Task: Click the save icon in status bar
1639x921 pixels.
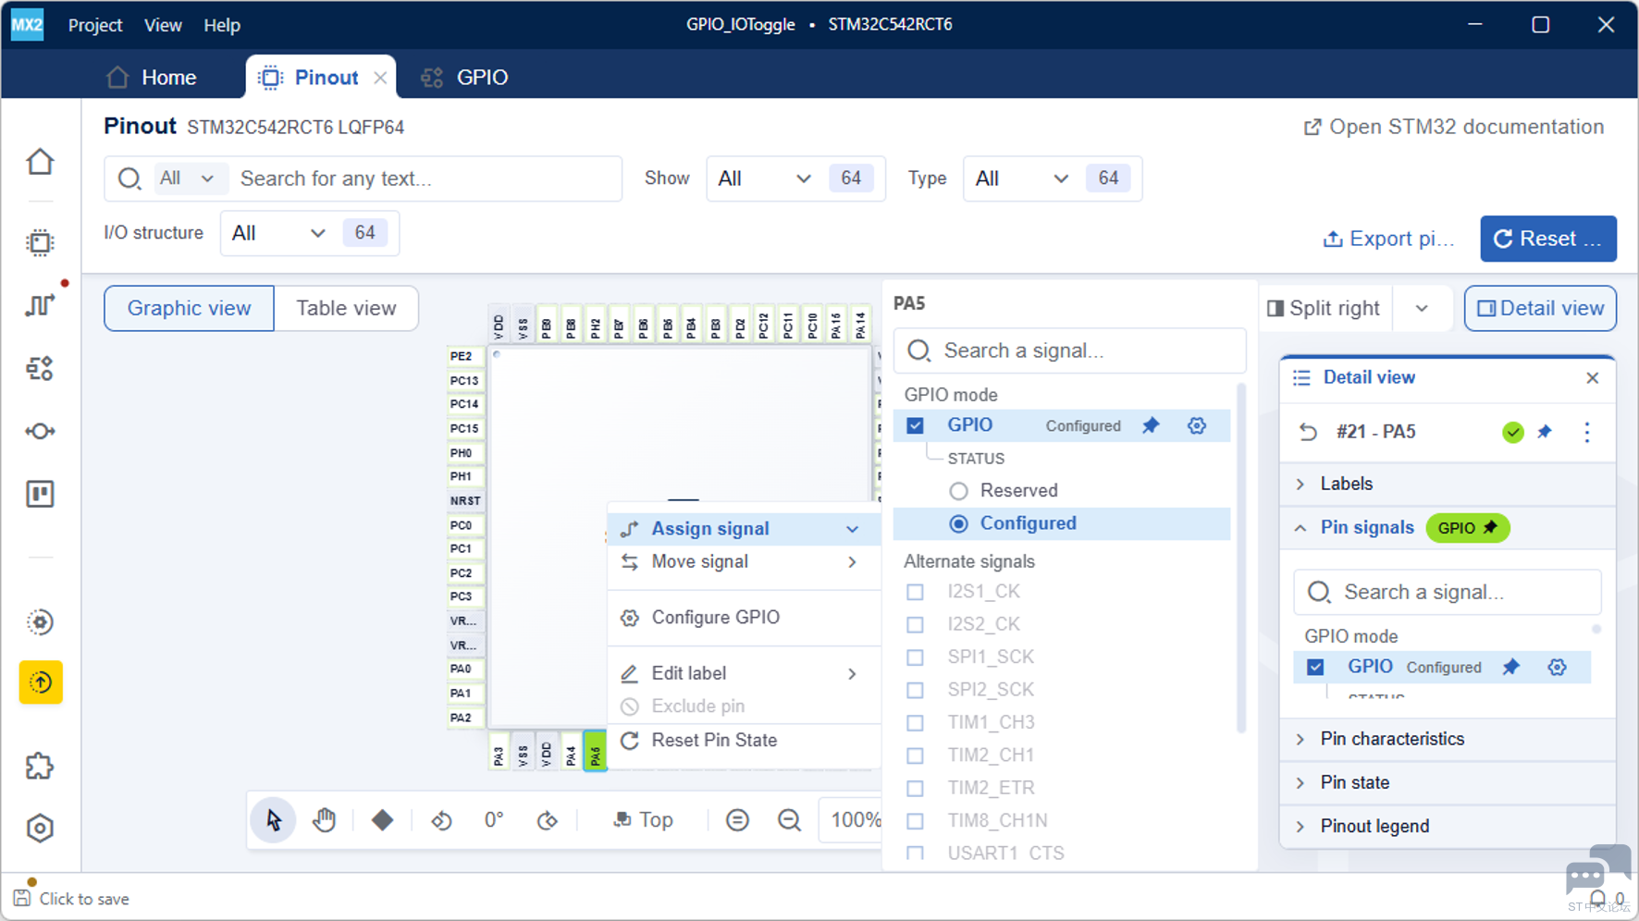Action: (x=22, y=898)
